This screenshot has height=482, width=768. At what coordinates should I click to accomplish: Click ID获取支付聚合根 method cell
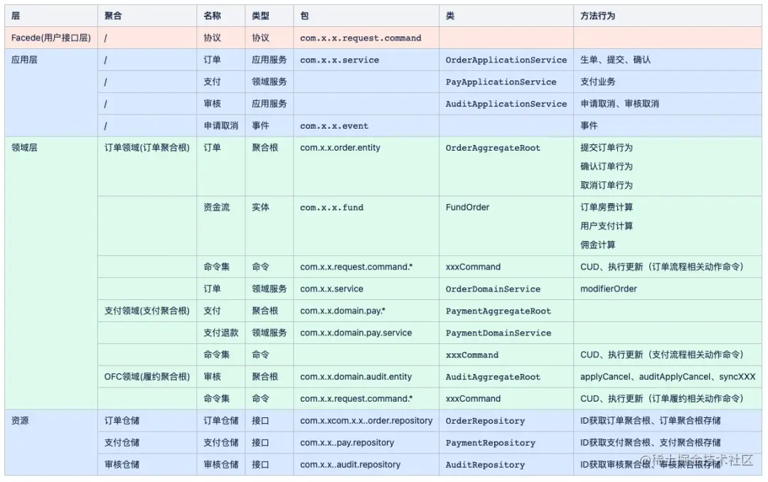[x=668, y=442]
